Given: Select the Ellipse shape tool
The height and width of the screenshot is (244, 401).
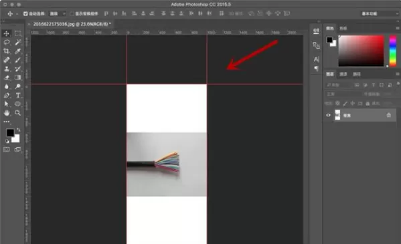Looking at the screenshot, I should click(17, 104).
